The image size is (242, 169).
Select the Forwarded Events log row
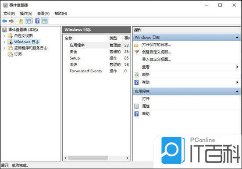[x=97, y=71]
